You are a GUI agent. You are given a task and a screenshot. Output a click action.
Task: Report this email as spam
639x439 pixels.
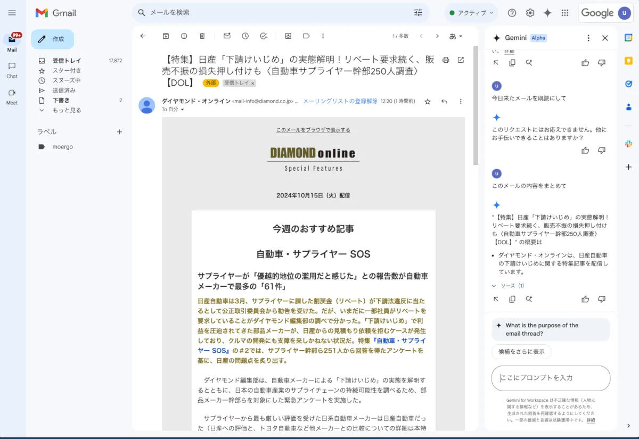[x=184, y=36]
